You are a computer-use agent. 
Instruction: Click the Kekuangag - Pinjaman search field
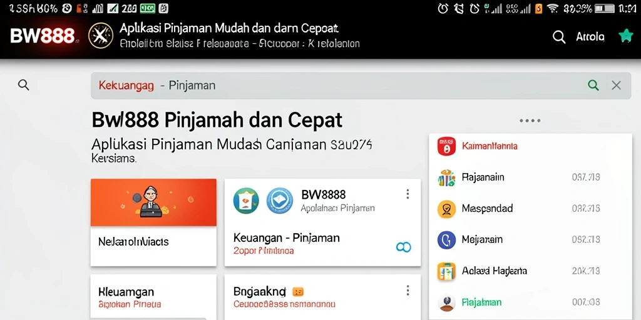(x=361, y=86)
